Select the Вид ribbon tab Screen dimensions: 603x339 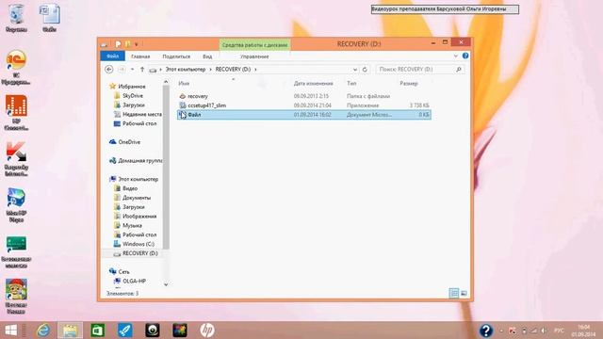click(x=207, y=56)
